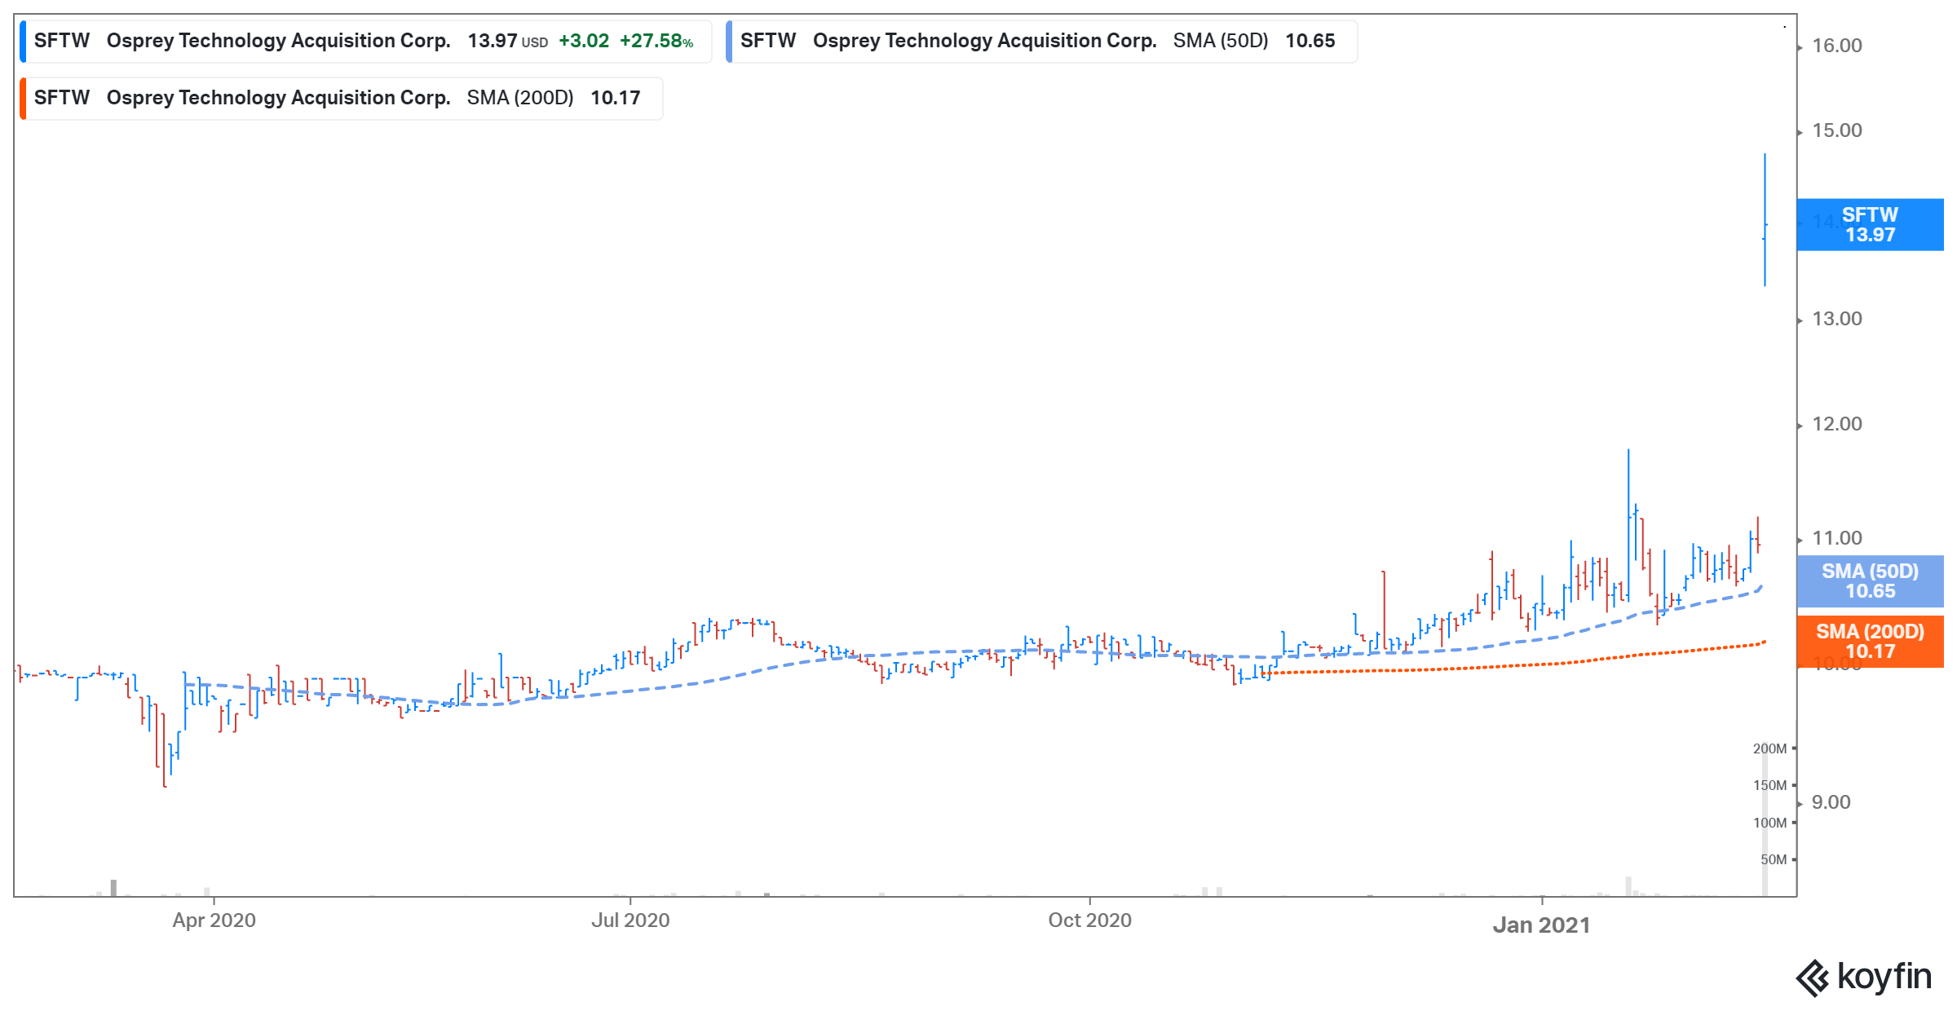Click the SMA (50D) 10.65 axis tag
The image size is (1957, 1011).
coord(1870,581)
